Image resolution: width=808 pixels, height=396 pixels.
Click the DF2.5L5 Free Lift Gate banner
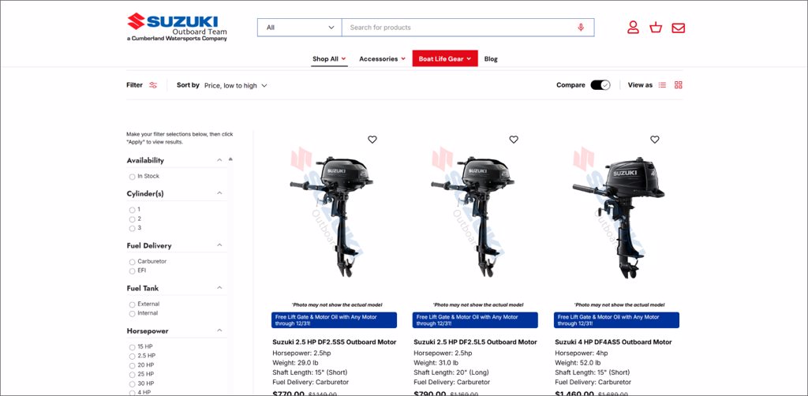(475, 319)
